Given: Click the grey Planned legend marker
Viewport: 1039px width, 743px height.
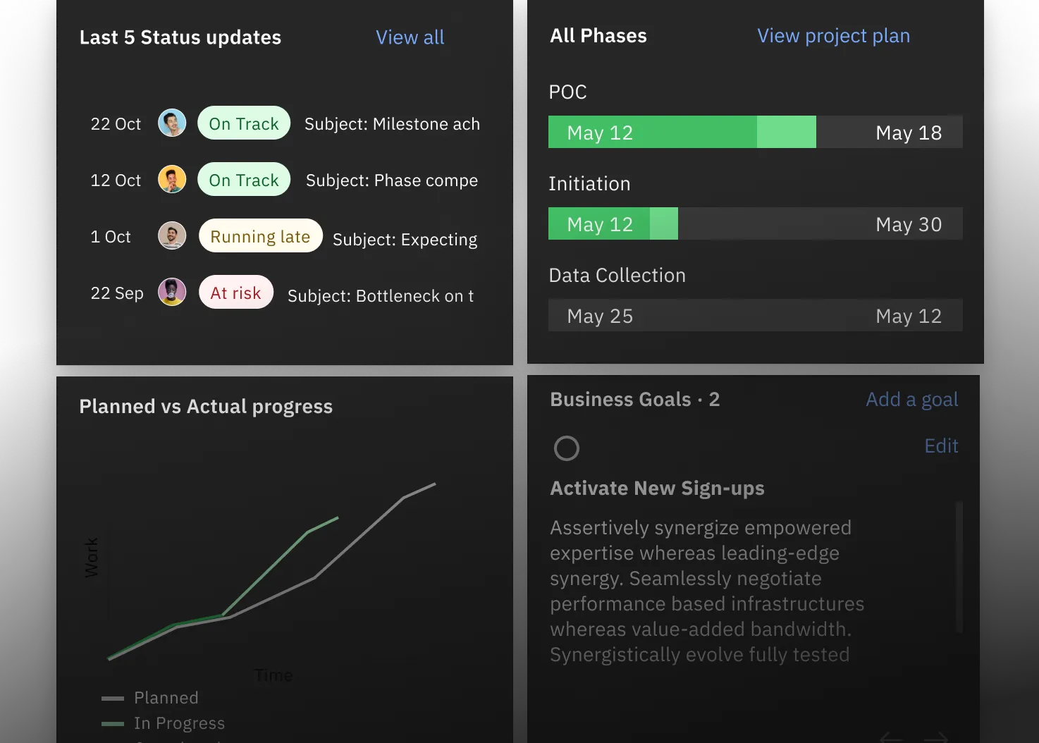Looking at the screenshot, I should coord(113,699).
